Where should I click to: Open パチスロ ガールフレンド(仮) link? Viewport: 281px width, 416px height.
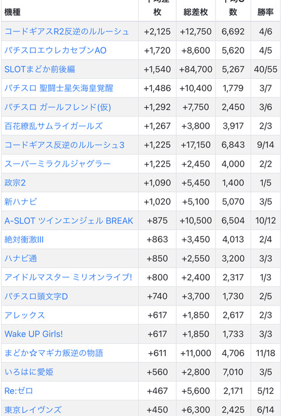pos(58,107)
